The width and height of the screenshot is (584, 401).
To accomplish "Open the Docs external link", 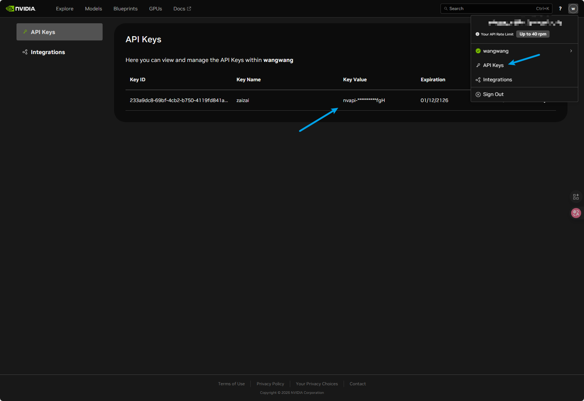I will [x=182, y=9].
